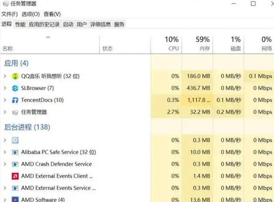The width and height of the screenshot is (274, 202).
Task: Open the 选项(O) menu
Action: pos(31,14)
